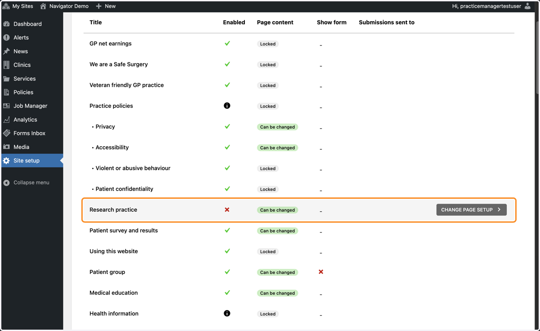
Task: Click the Clinics building icon
Action: (x=6, y=65)
